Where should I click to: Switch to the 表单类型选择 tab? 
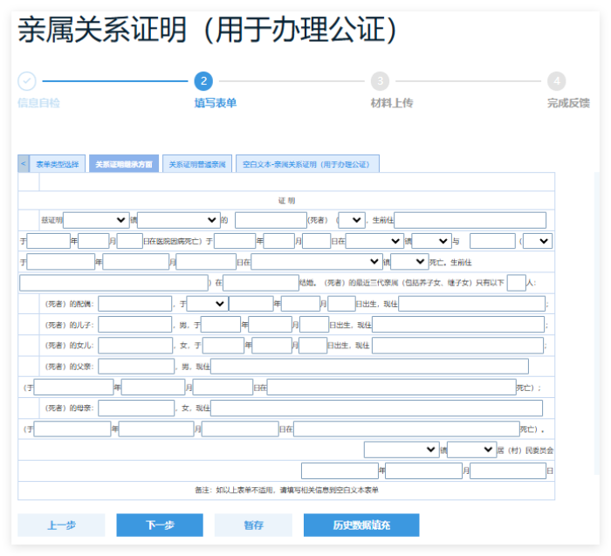(58, 164)
